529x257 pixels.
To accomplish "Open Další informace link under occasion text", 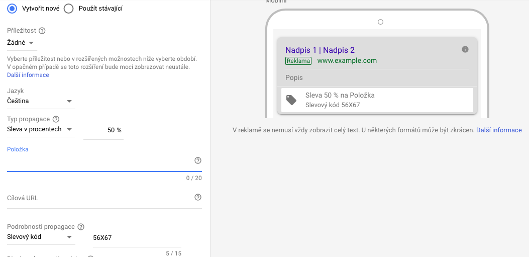I will tap(28, 75).
